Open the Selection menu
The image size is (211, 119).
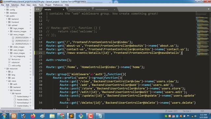coord(15,5)
